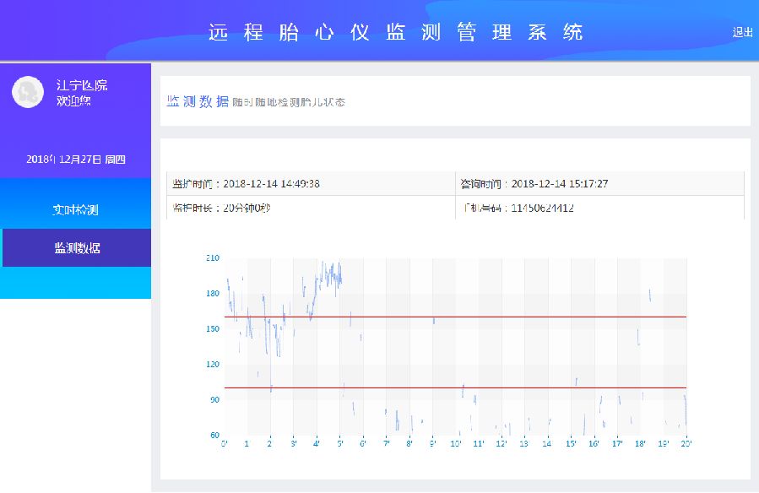759x493 pixels.
Task: Click the 0' x-axis time label
Action: [224, 443]
